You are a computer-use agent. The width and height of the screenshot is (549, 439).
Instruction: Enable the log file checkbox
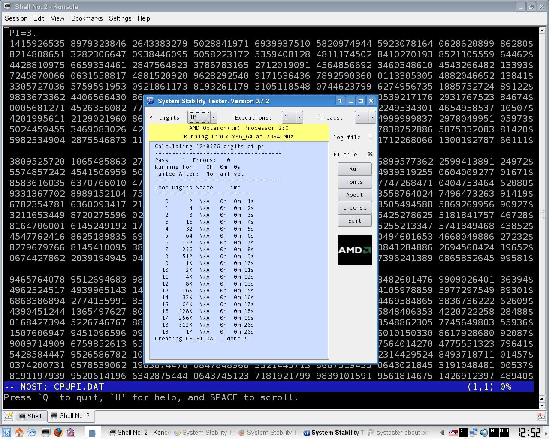point(370,137)
